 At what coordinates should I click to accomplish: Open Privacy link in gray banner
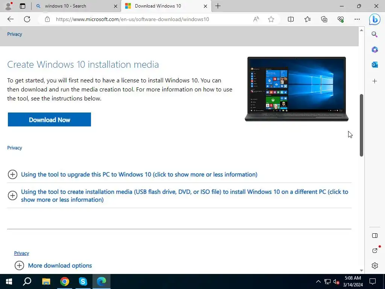coord(15,34)
